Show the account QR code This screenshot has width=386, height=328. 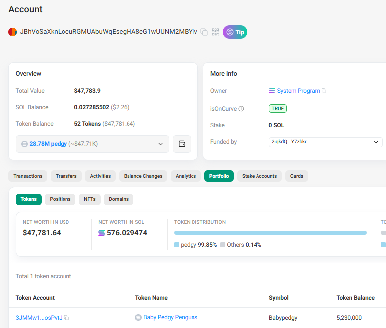click(x=215, y=32)
